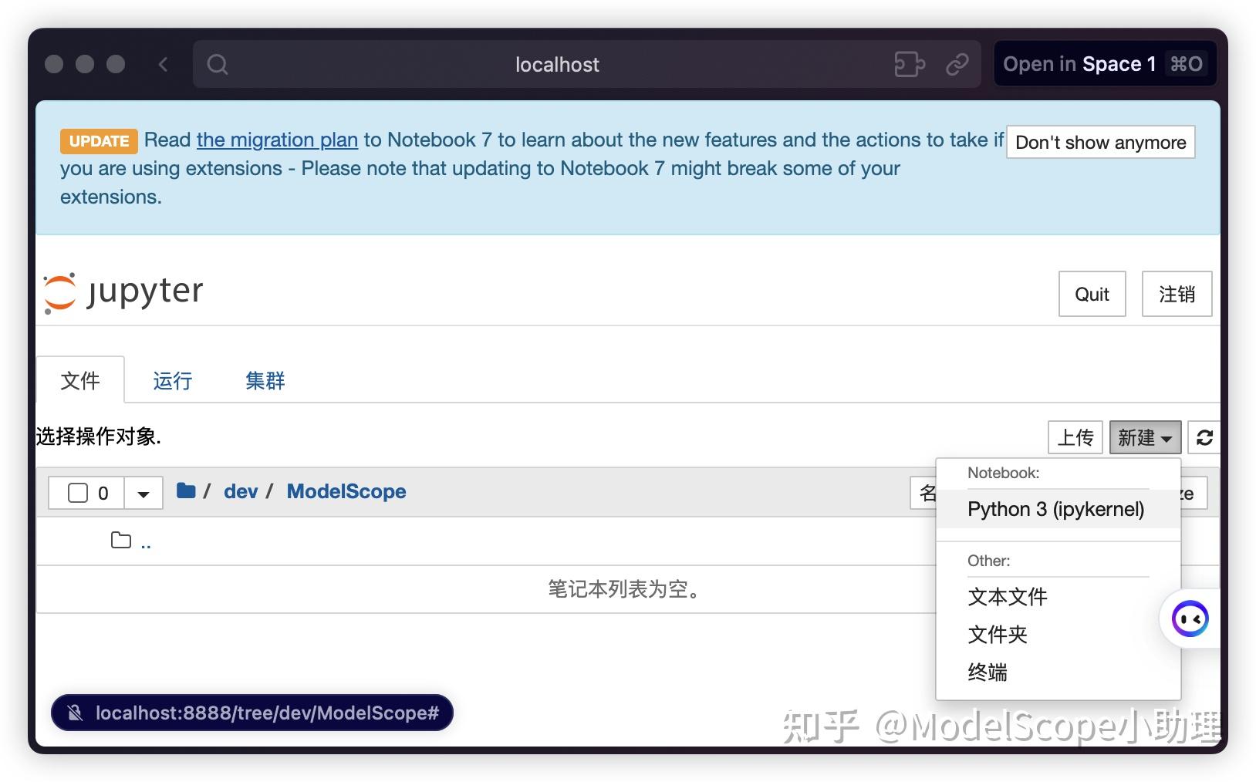Click the back navigation arrow
This screenshot has height=782, width=1256.
pos(163,64)
